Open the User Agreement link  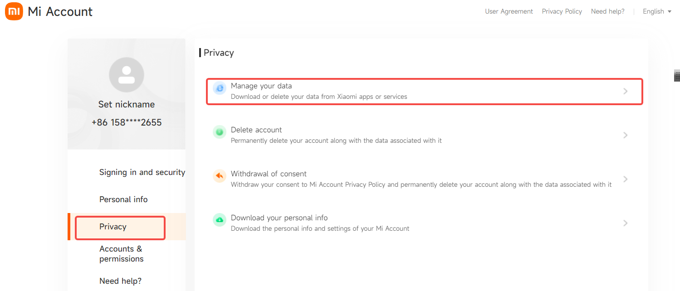[509, 11]
